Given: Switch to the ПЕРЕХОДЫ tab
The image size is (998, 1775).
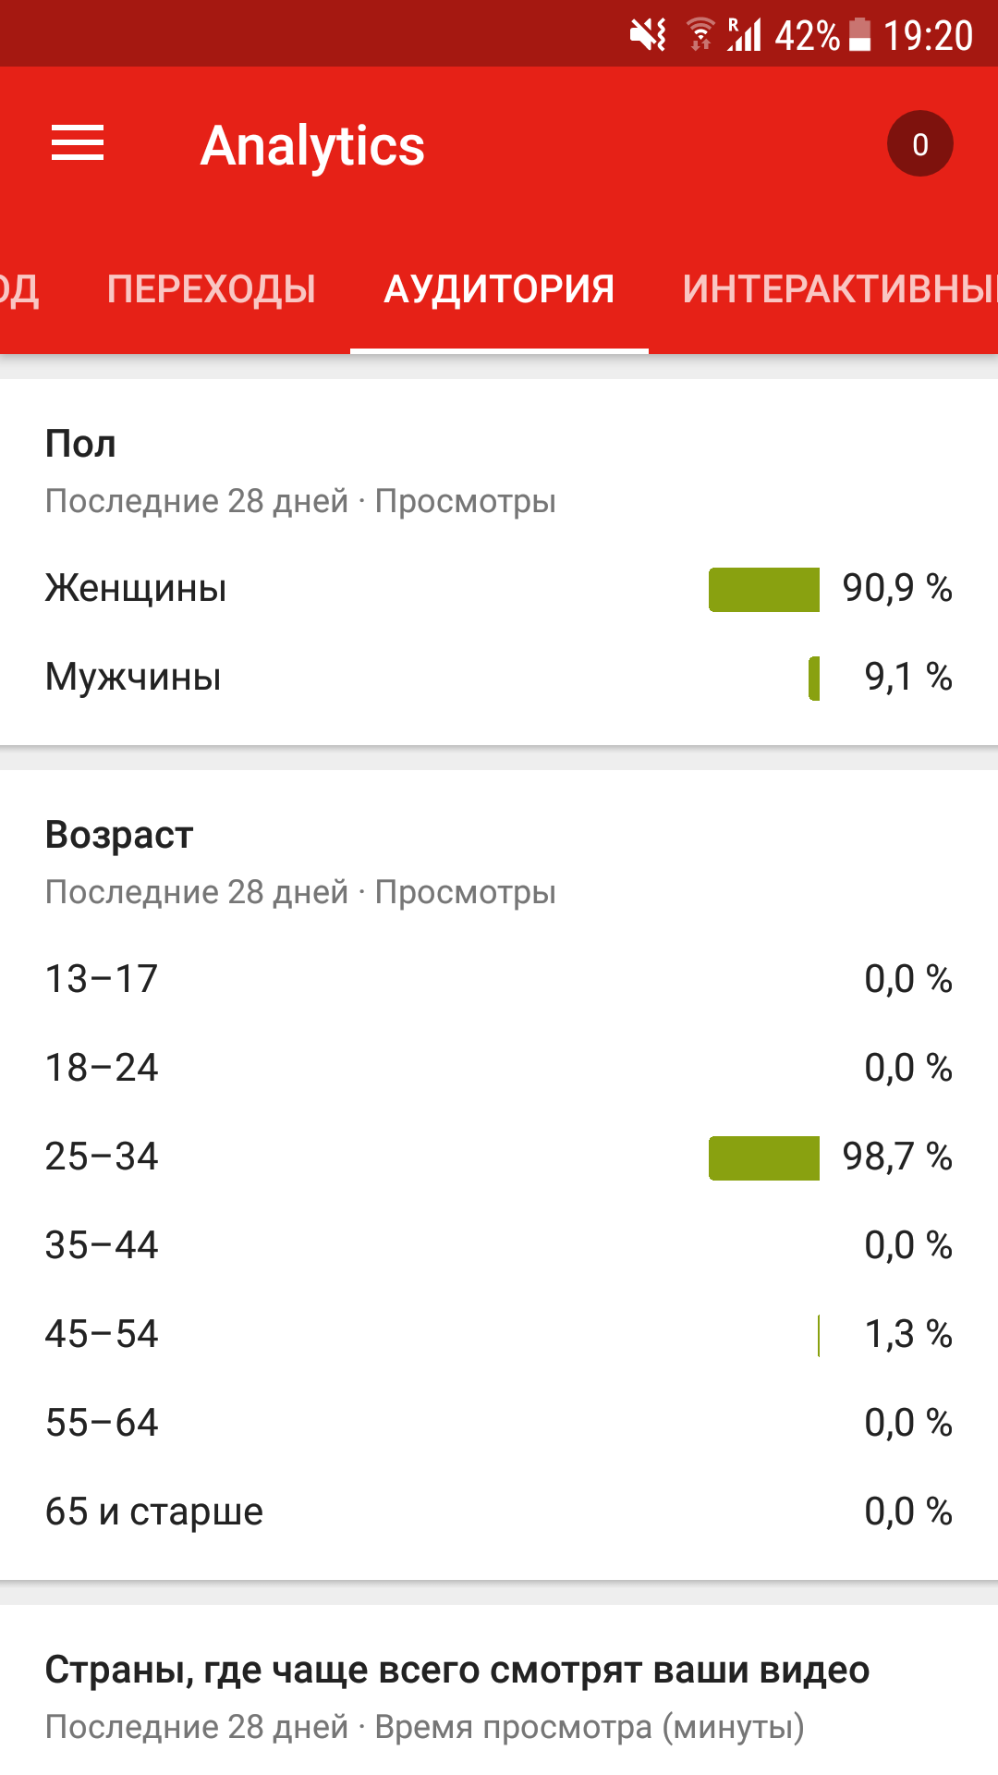Looking at the screenshot, I should (212, 289).
